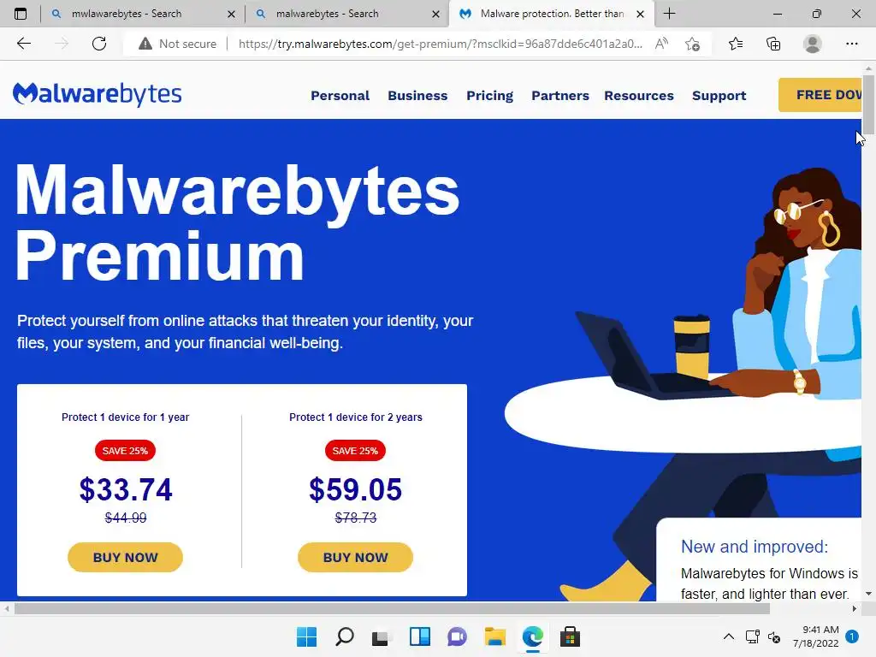
Task: Click the Malwarebytes logo
Action: (x=98, y=94)
